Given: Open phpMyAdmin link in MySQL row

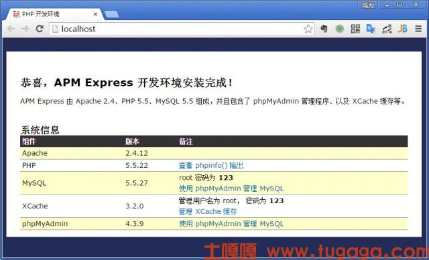Looking at the screenshot, I should tap(231, 188).
